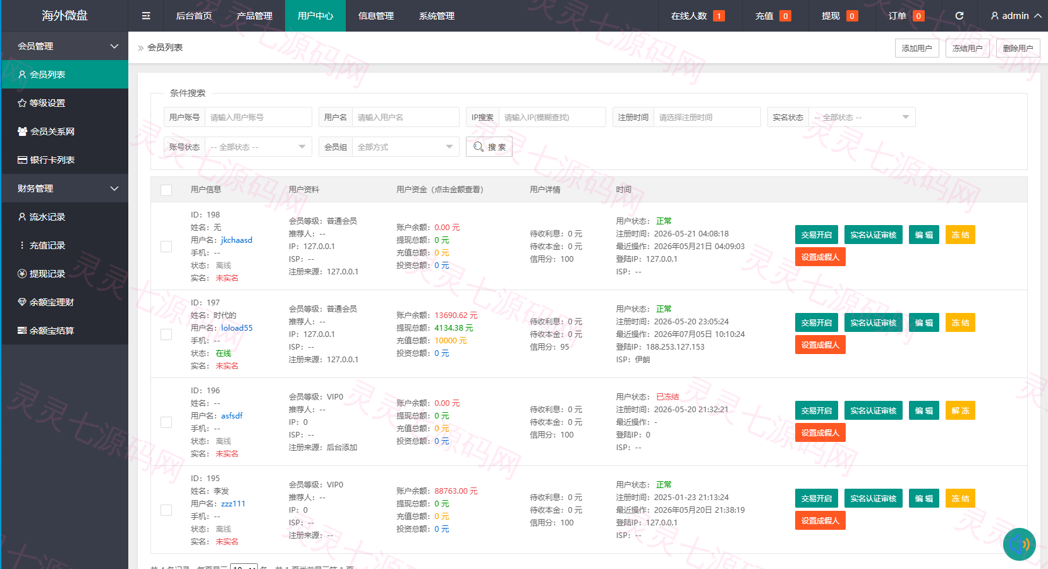Open the 产品管理 tab
The image size is (1048, 569).
pyautogui.click(x=255, y=16)
